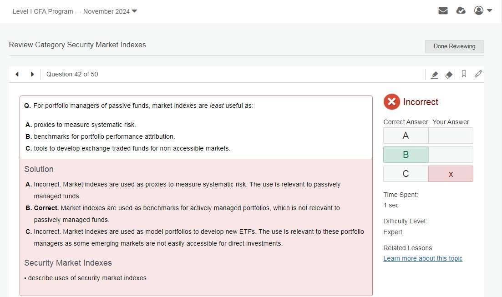Click the user profile avatar icon

click(x=478, y=10)
